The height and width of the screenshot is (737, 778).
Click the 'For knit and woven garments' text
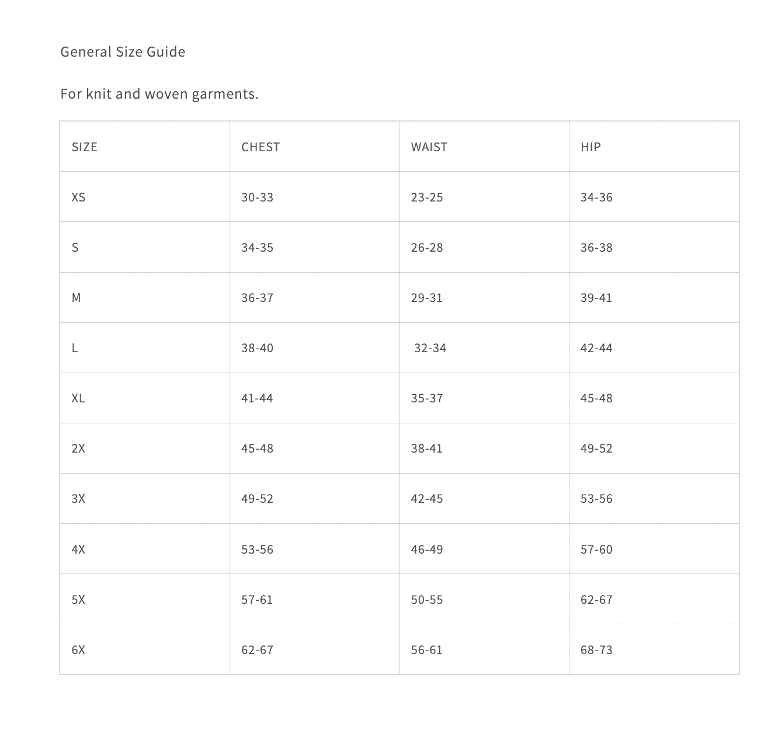tap(159, 94)
